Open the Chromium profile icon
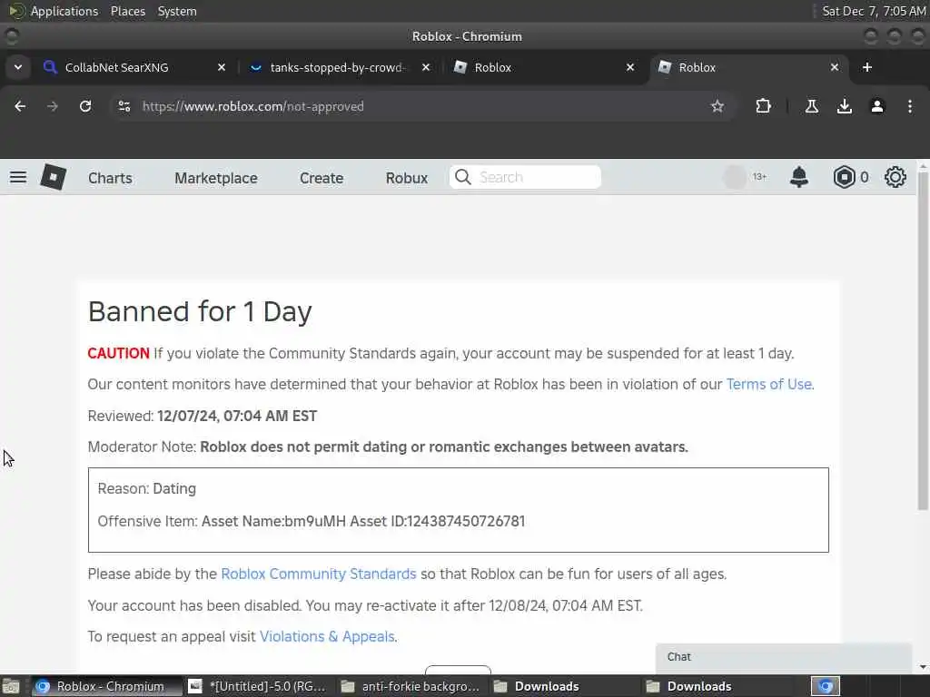The image size is (930, 697). click(877, 106)
